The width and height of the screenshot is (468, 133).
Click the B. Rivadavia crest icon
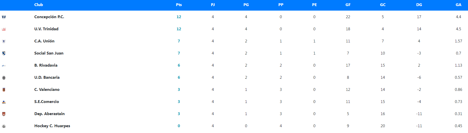(4, 66)
